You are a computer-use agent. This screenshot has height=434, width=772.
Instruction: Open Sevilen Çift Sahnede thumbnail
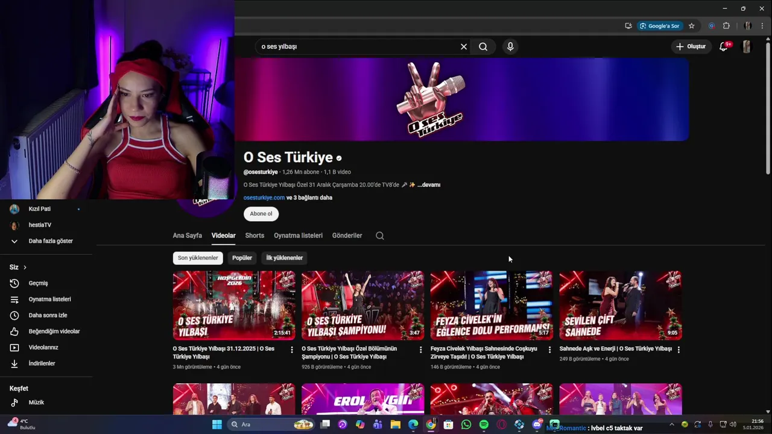pyautogui.click(x=621, y=306)
